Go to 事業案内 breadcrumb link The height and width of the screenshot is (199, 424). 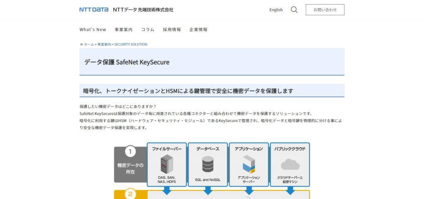(x=104, y=45)
